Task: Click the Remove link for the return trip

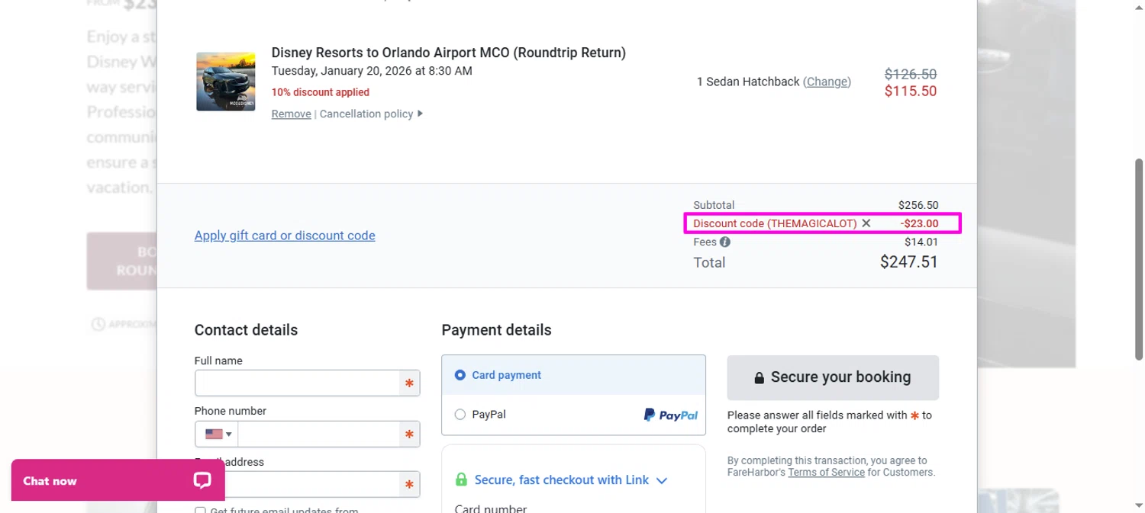Action: tap(291, 114)
